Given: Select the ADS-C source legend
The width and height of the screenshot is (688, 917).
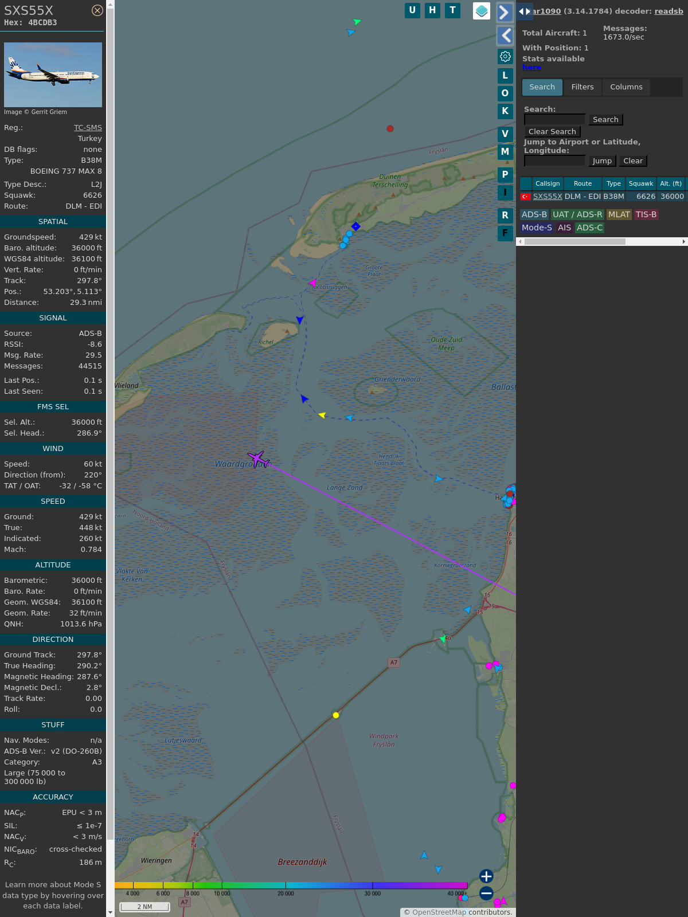Looking at the screenshot, I should tap(589, 228).
